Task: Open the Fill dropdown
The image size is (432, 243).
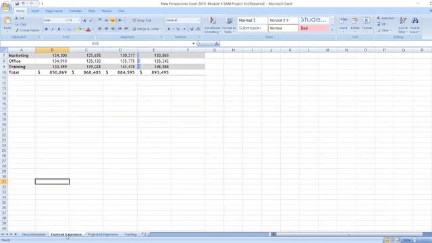Action: 383,24
